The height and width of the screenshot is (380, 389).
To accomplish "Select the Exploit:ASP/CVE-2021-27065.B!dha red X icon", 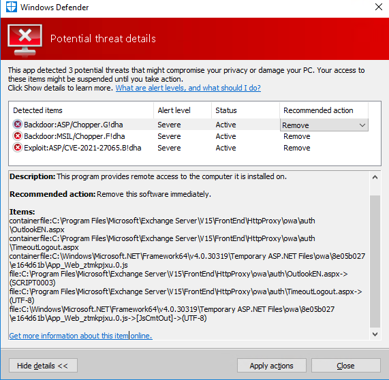I will [x=17, y=148].
